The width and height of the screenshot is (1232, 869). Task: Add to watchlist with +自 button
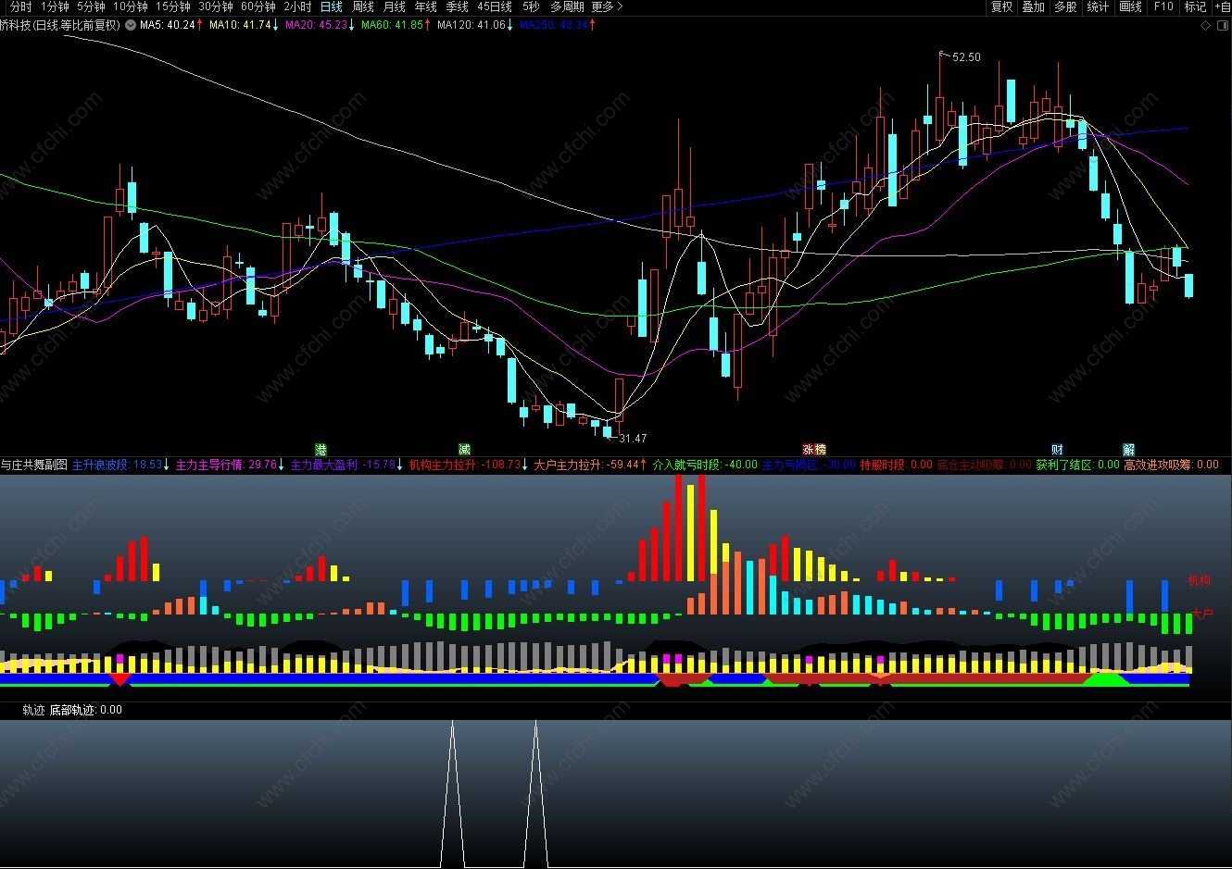coord(1222,6)
